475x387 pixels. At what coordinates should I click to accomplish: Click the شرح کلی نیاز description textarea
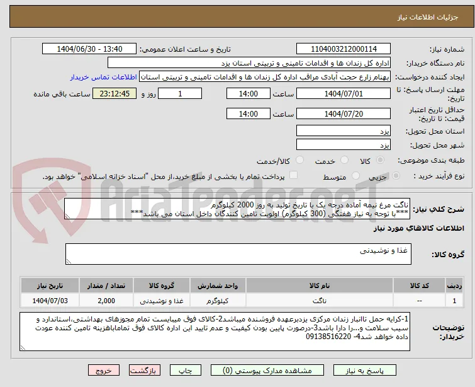click(237, 209)
